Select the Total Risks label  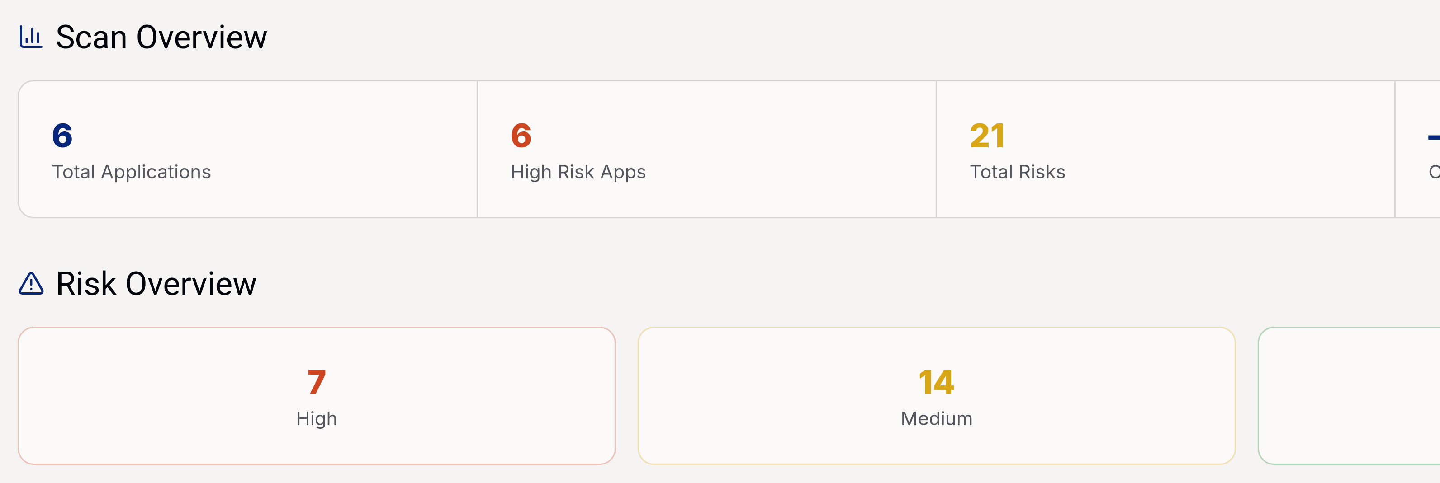click(1018, 172)
